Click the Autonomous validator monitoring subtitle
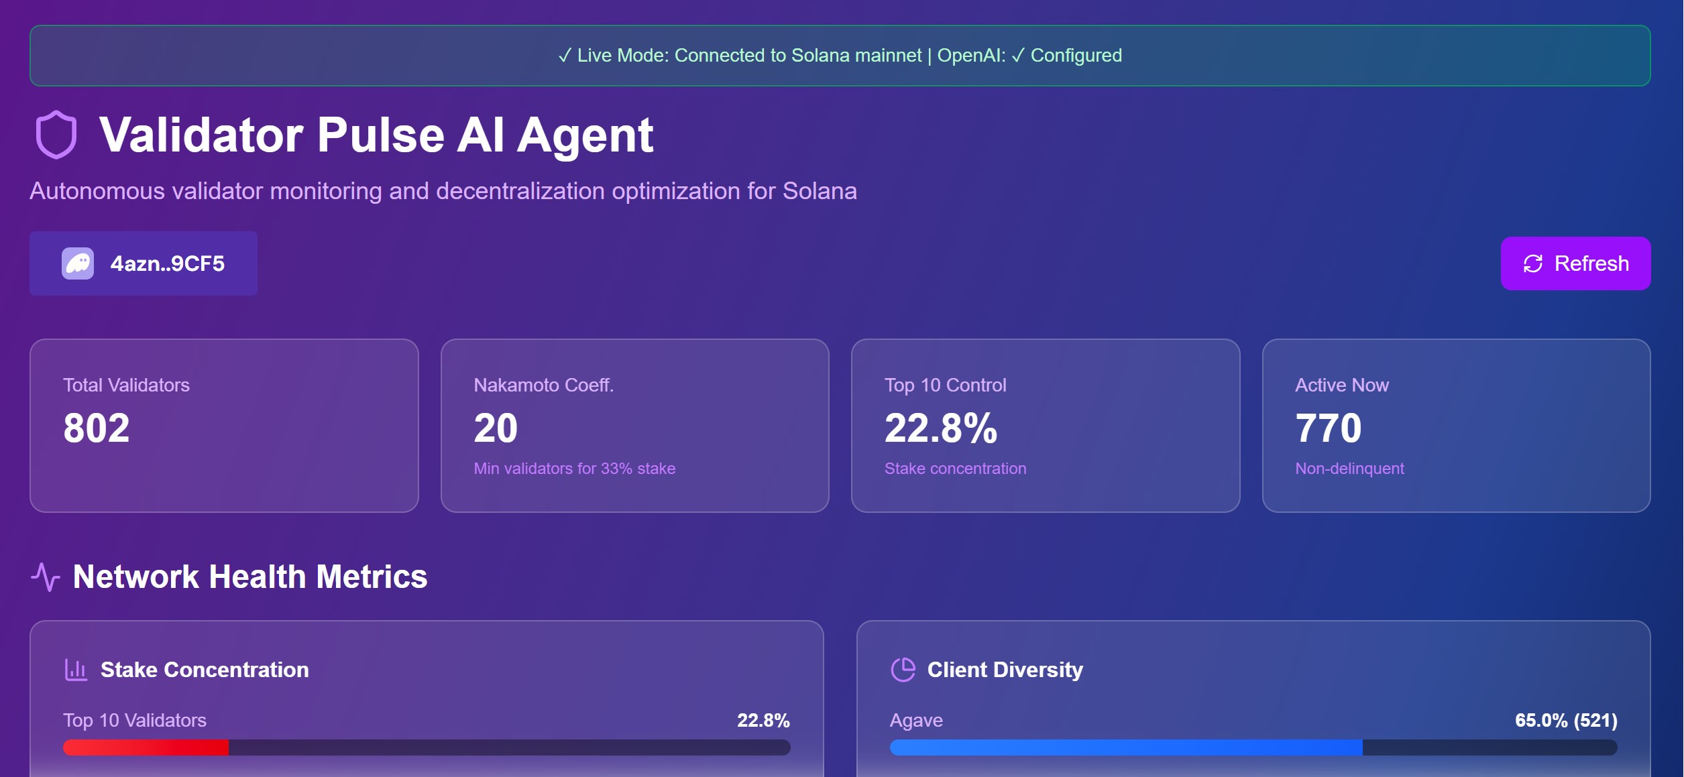The image size is (1684, 777). (x=443, y=191)
